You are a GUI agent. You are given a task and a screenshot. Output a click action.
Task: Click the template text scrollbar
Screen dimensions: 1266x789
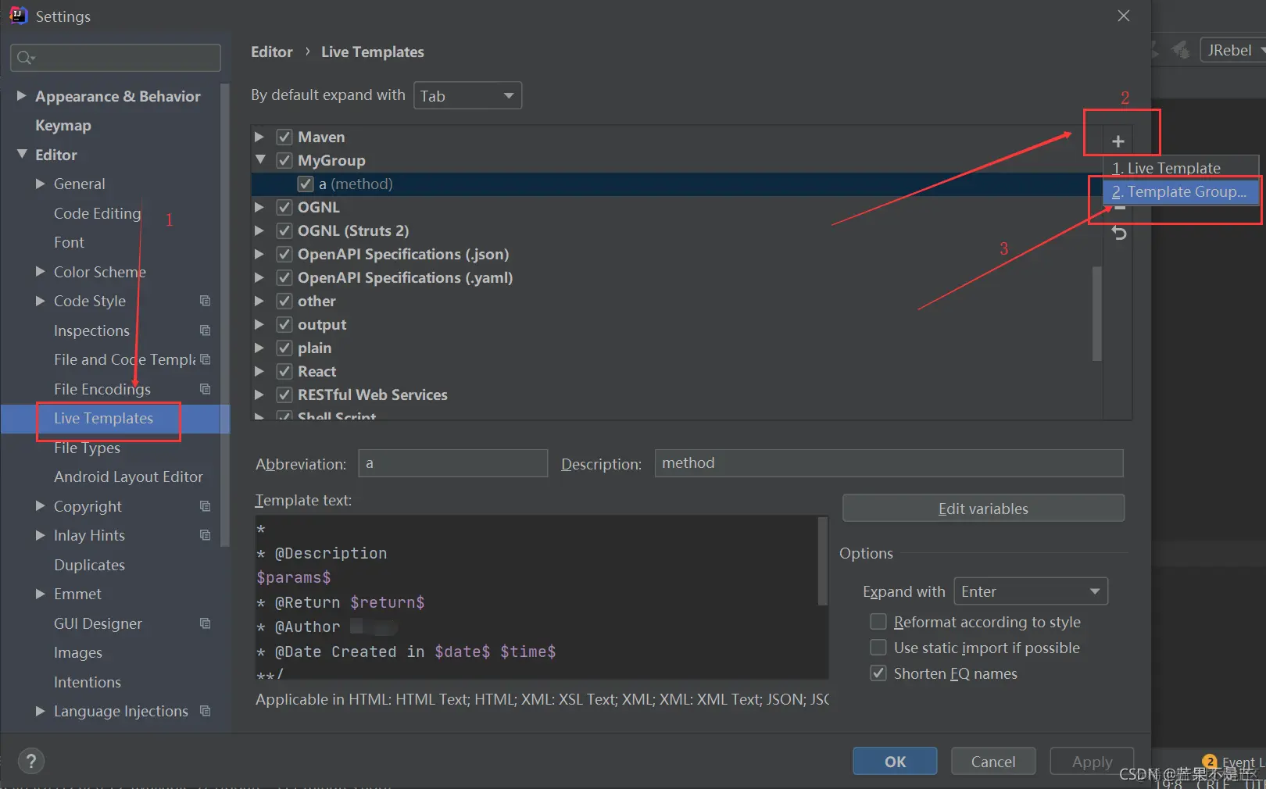pyautogui.click(x=822, y=561)
